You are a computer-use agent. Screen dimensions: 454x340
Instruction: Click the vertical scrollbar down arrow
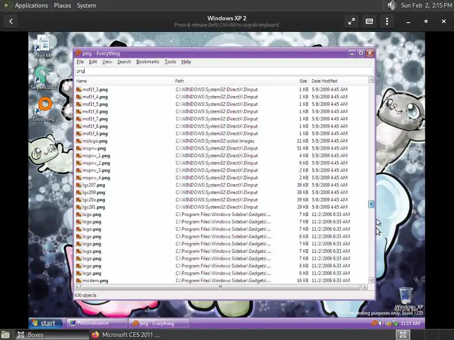(371, 280)
